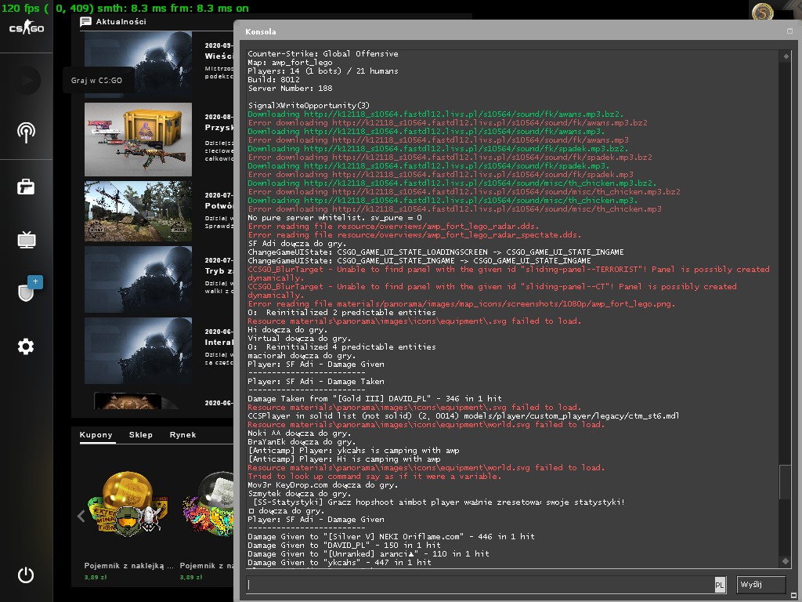
Task: Click the CS:GO logo icon
Action: point(27,27)
